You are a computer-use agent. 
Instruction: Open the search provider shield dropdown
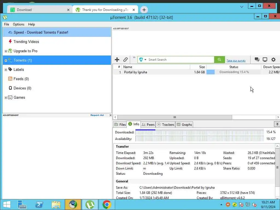[x=143, y=60]
